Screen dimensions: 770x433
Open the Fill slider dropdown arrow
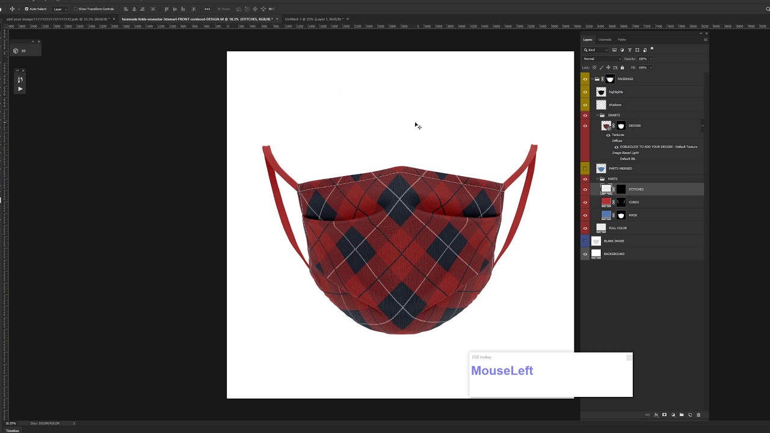click(x=651, y=67)
